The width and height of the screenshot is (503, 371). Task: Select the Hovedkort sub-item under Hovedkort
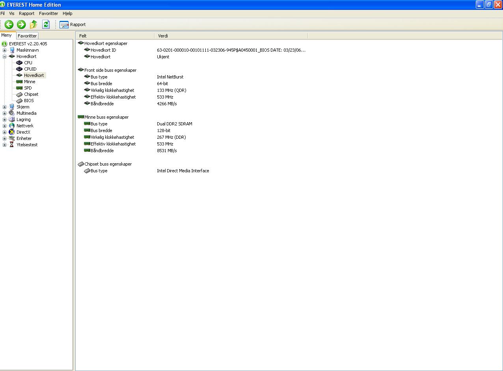[34, 75]
